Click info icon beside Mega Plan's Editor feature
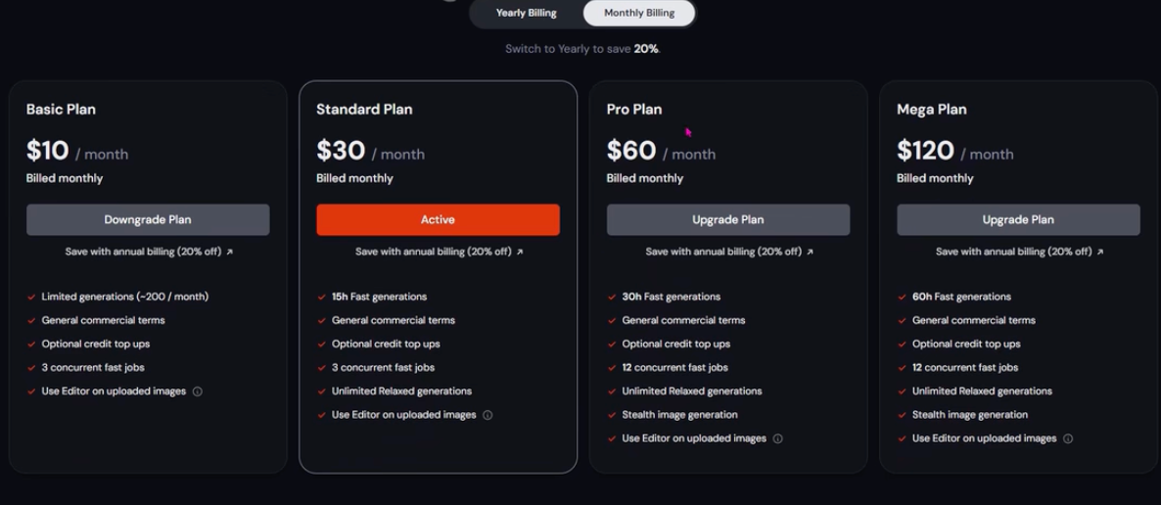1161x505 pixels. pos(1068,439)
